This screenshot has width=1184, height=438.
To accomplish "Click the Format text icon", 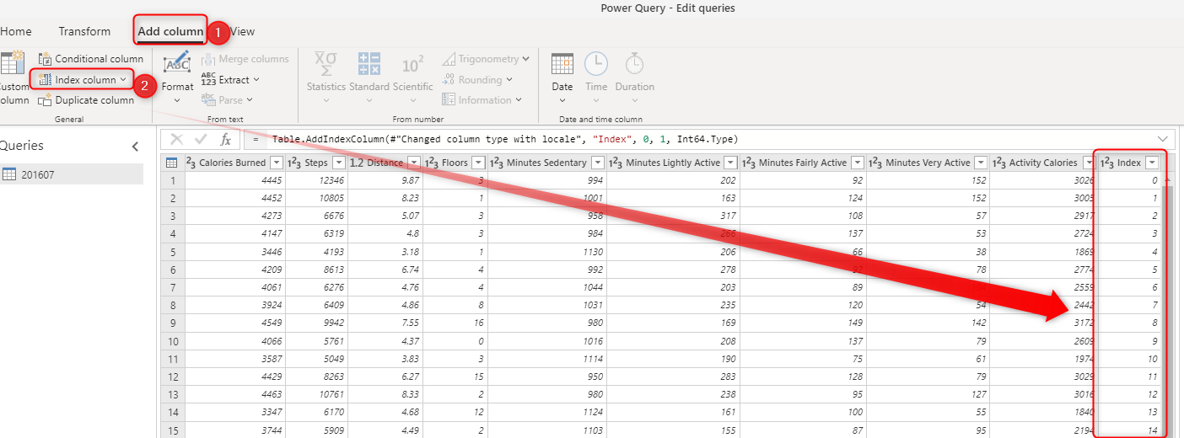I will [177, 65].
